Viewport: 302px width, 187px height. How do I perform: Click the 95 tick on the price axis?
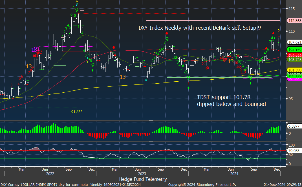point(291,99)
